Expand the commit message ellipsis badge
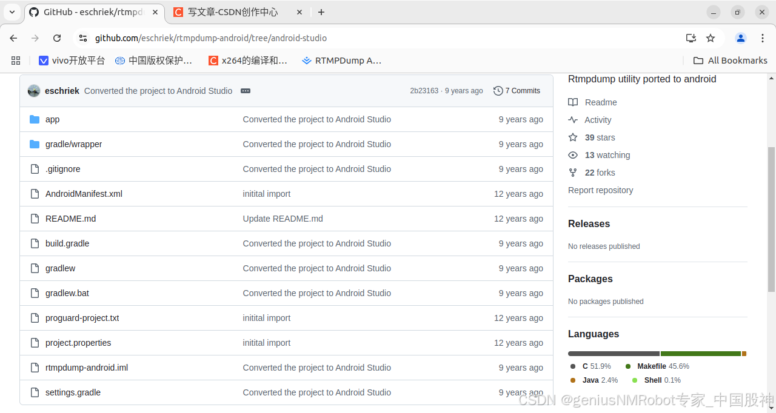Screen dimensions: 776x413 point(245,90)
